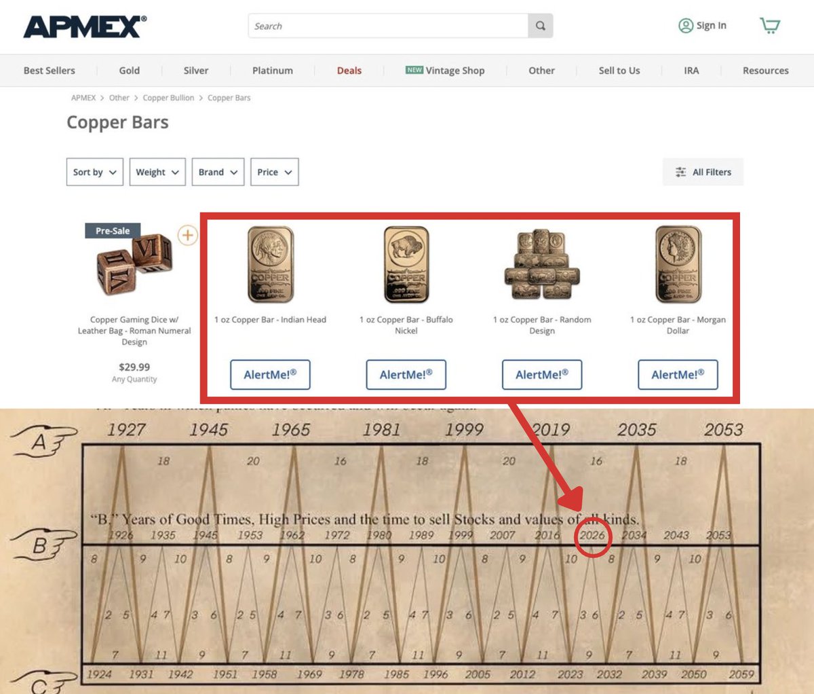Click 'Copper Gaming Dice w/ Leather Bag' title
814x694 pixels.
click(134, 331)
